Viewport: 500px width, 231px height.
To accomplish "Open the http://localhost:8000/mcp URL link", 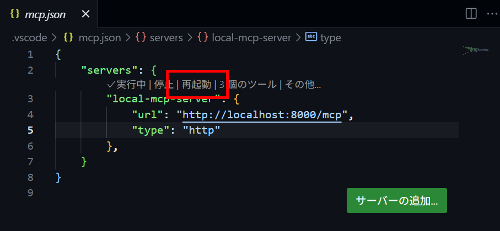I will 262,115.
